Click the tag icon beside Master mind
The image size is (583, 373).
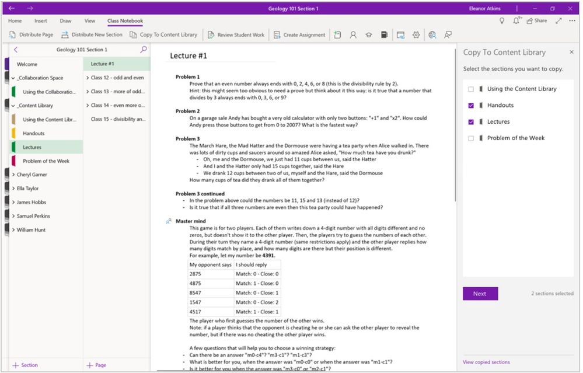(x=169, y=221)
